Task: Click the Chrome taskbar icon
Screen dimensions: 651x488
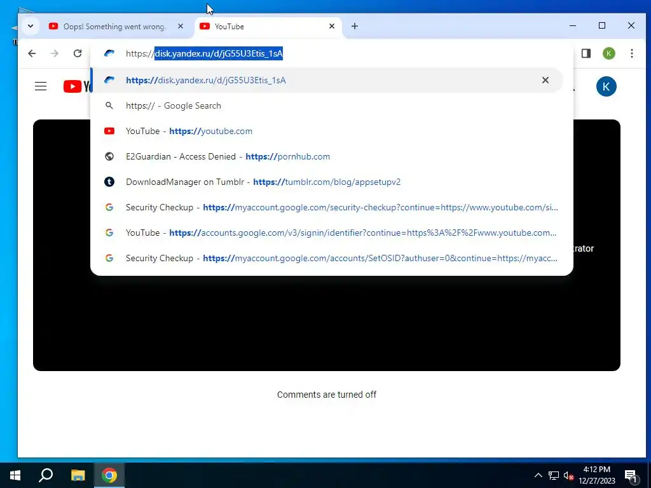Action: click(109, 475)
